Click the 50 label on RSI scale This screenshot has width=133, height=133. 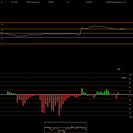click(x=2, y=35)
